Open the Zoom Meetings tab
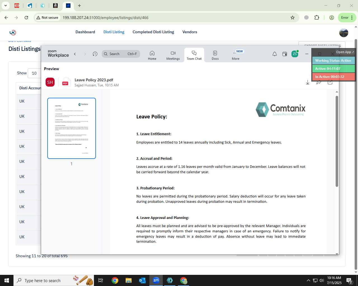358x286 pixels. click(173, 55)
